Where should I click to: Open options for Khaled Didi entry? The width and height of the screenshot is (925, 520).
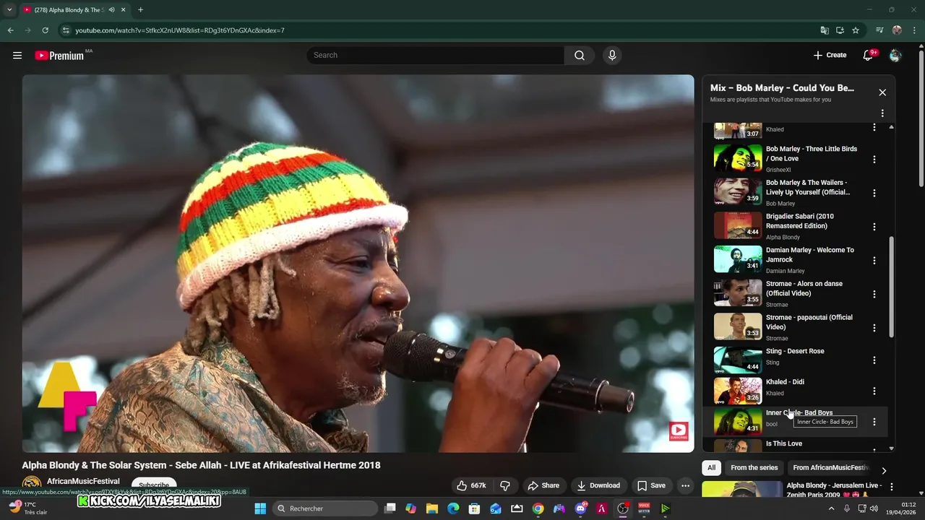pyautogui.click(x=874, y=391)
